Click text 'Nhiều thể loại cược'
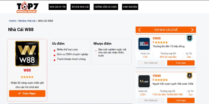 pos(67,50)
